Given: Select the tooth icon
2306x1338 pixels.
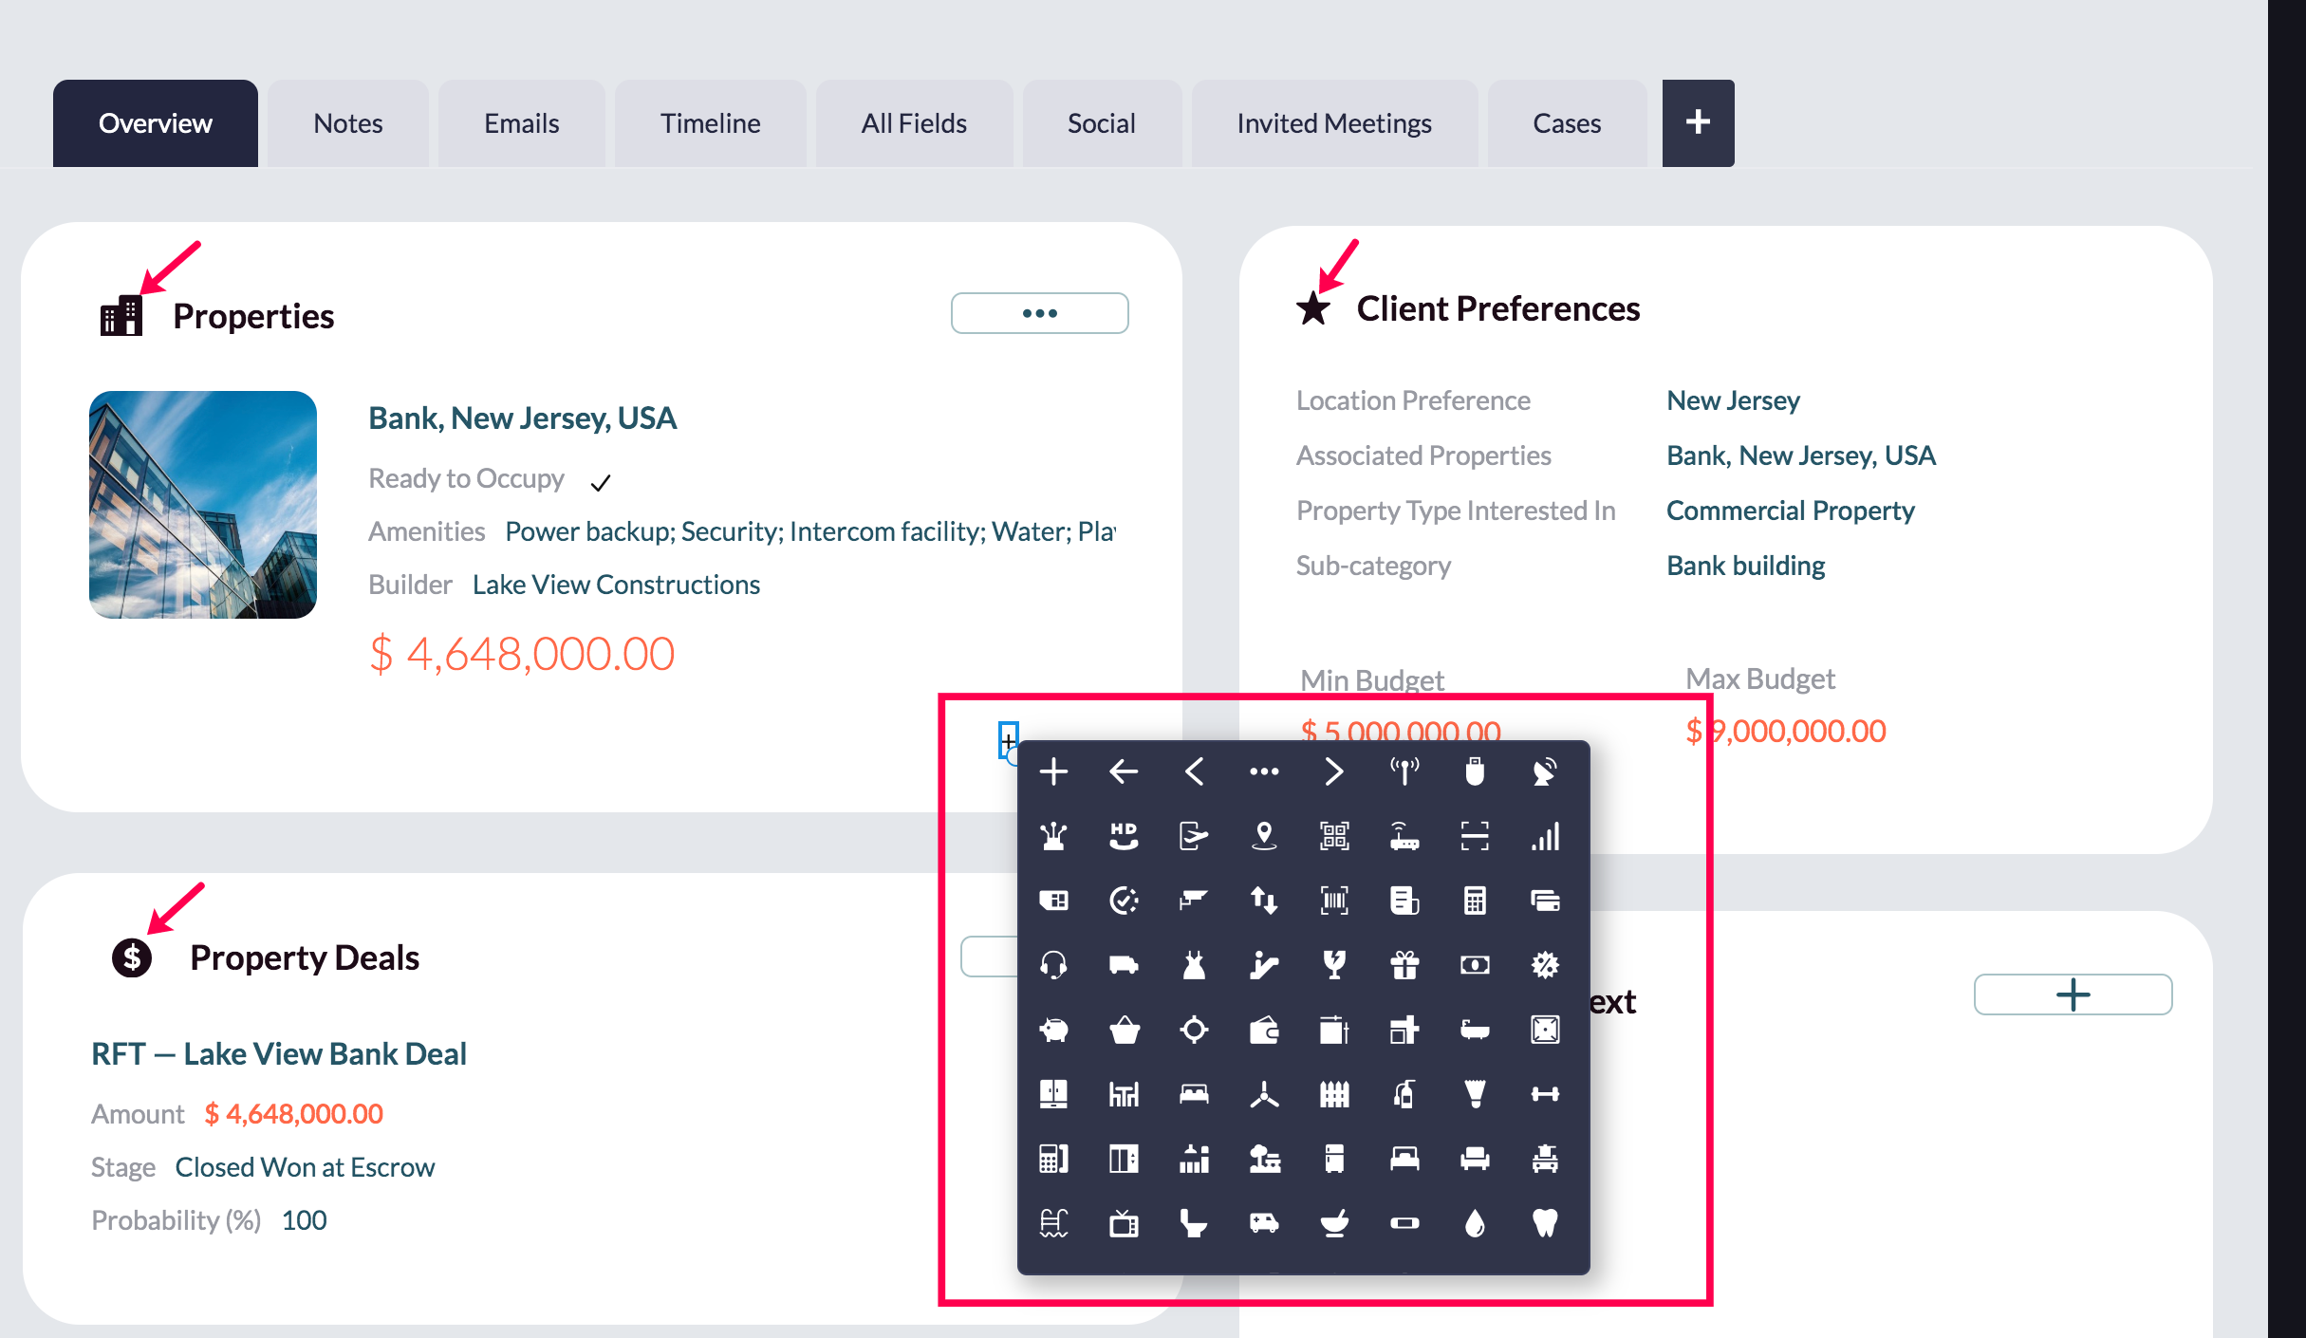Looking at the screenshot, I should (x=1545, y=1223).
